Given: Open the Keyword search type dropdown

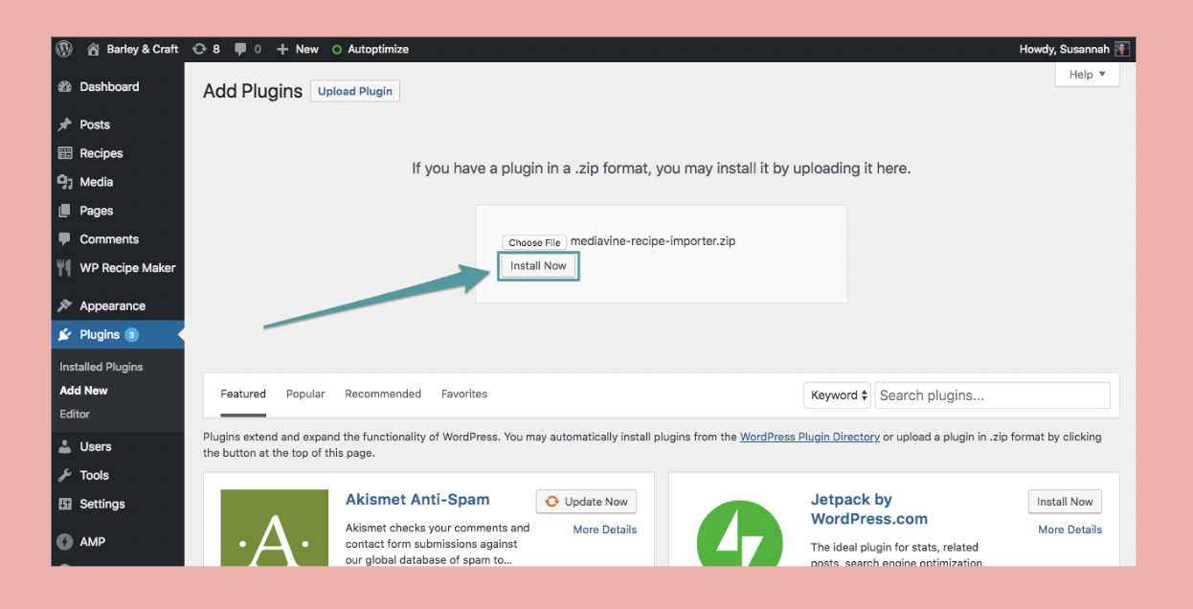Looking at the screenshot, I should pos(839,395).
